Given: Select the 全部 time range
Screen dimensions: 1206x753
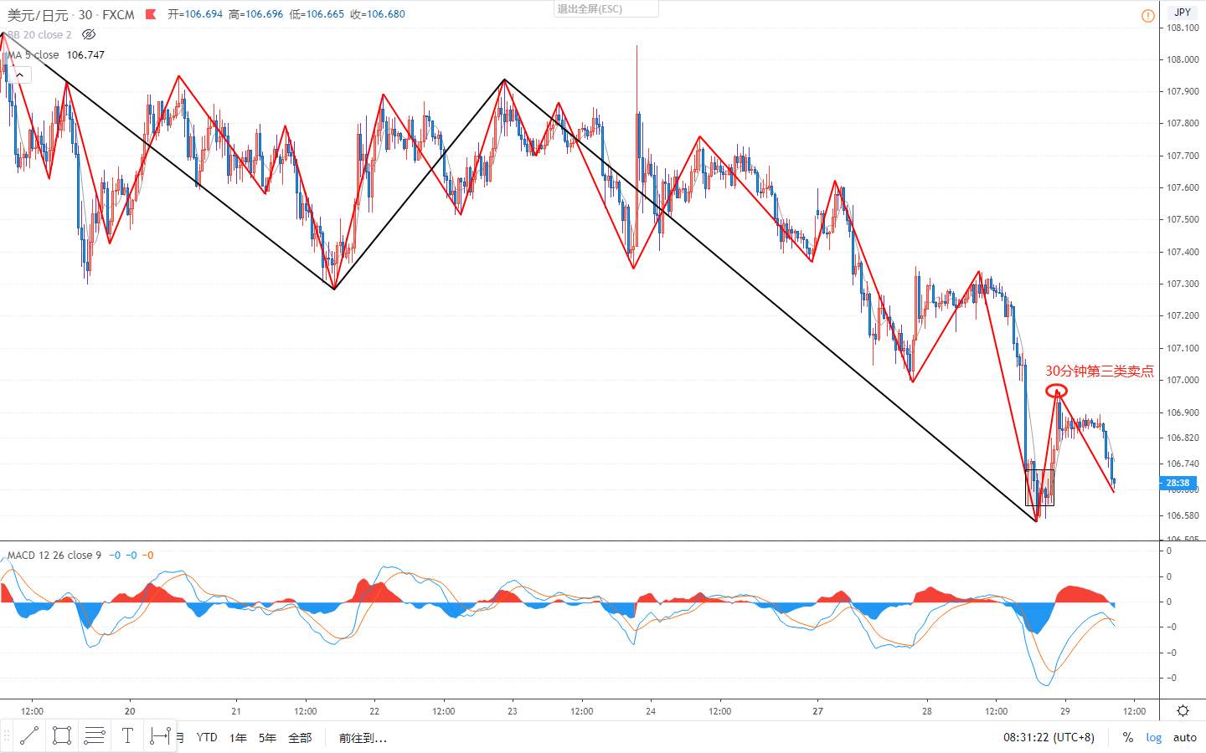Looking at the screenshot, I should pyautogui.click(x=300, y=737).
